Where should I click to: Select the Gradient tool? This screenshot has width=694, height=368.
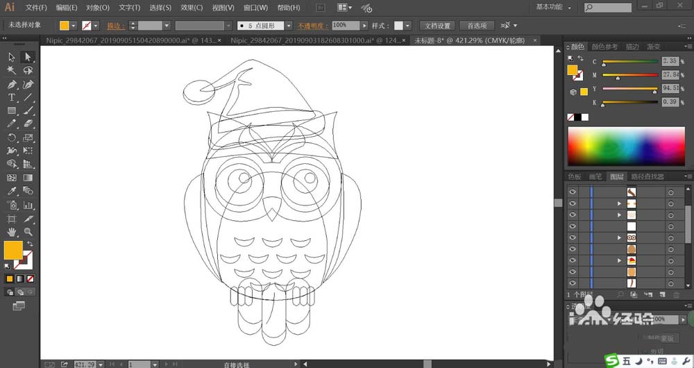pyautogui.click(x=28, y=178)
